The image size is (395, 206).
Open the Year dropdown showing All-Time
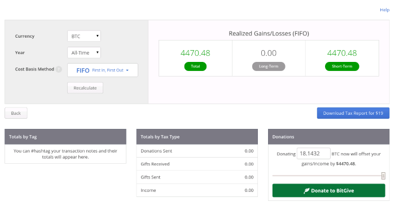(x=84, y=53)
